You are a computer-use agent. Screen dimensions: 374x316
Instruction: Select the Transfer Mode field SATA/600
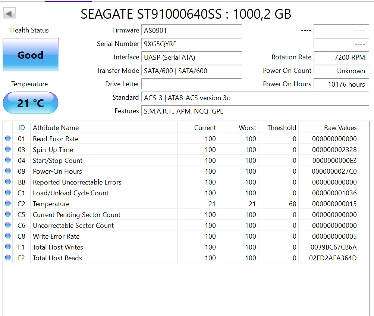click(x=192, y=71)
